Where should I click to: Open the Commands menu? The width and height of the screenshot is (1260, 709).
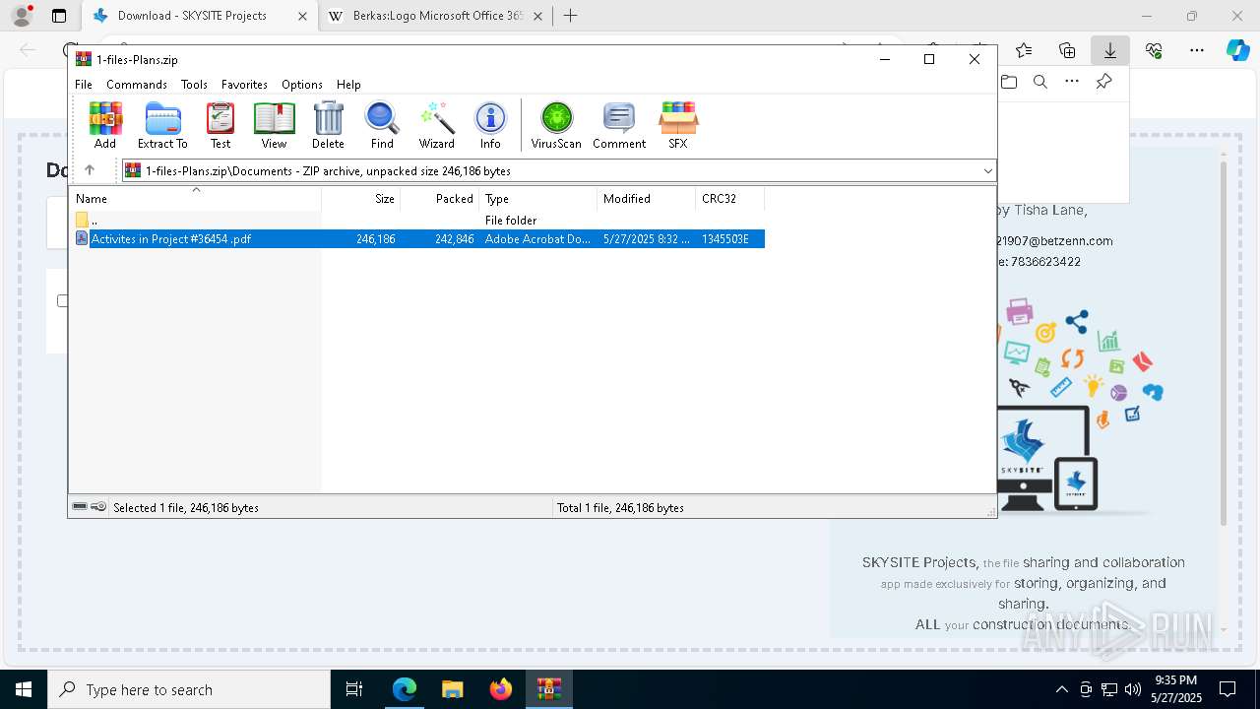[x=137, y=85]
